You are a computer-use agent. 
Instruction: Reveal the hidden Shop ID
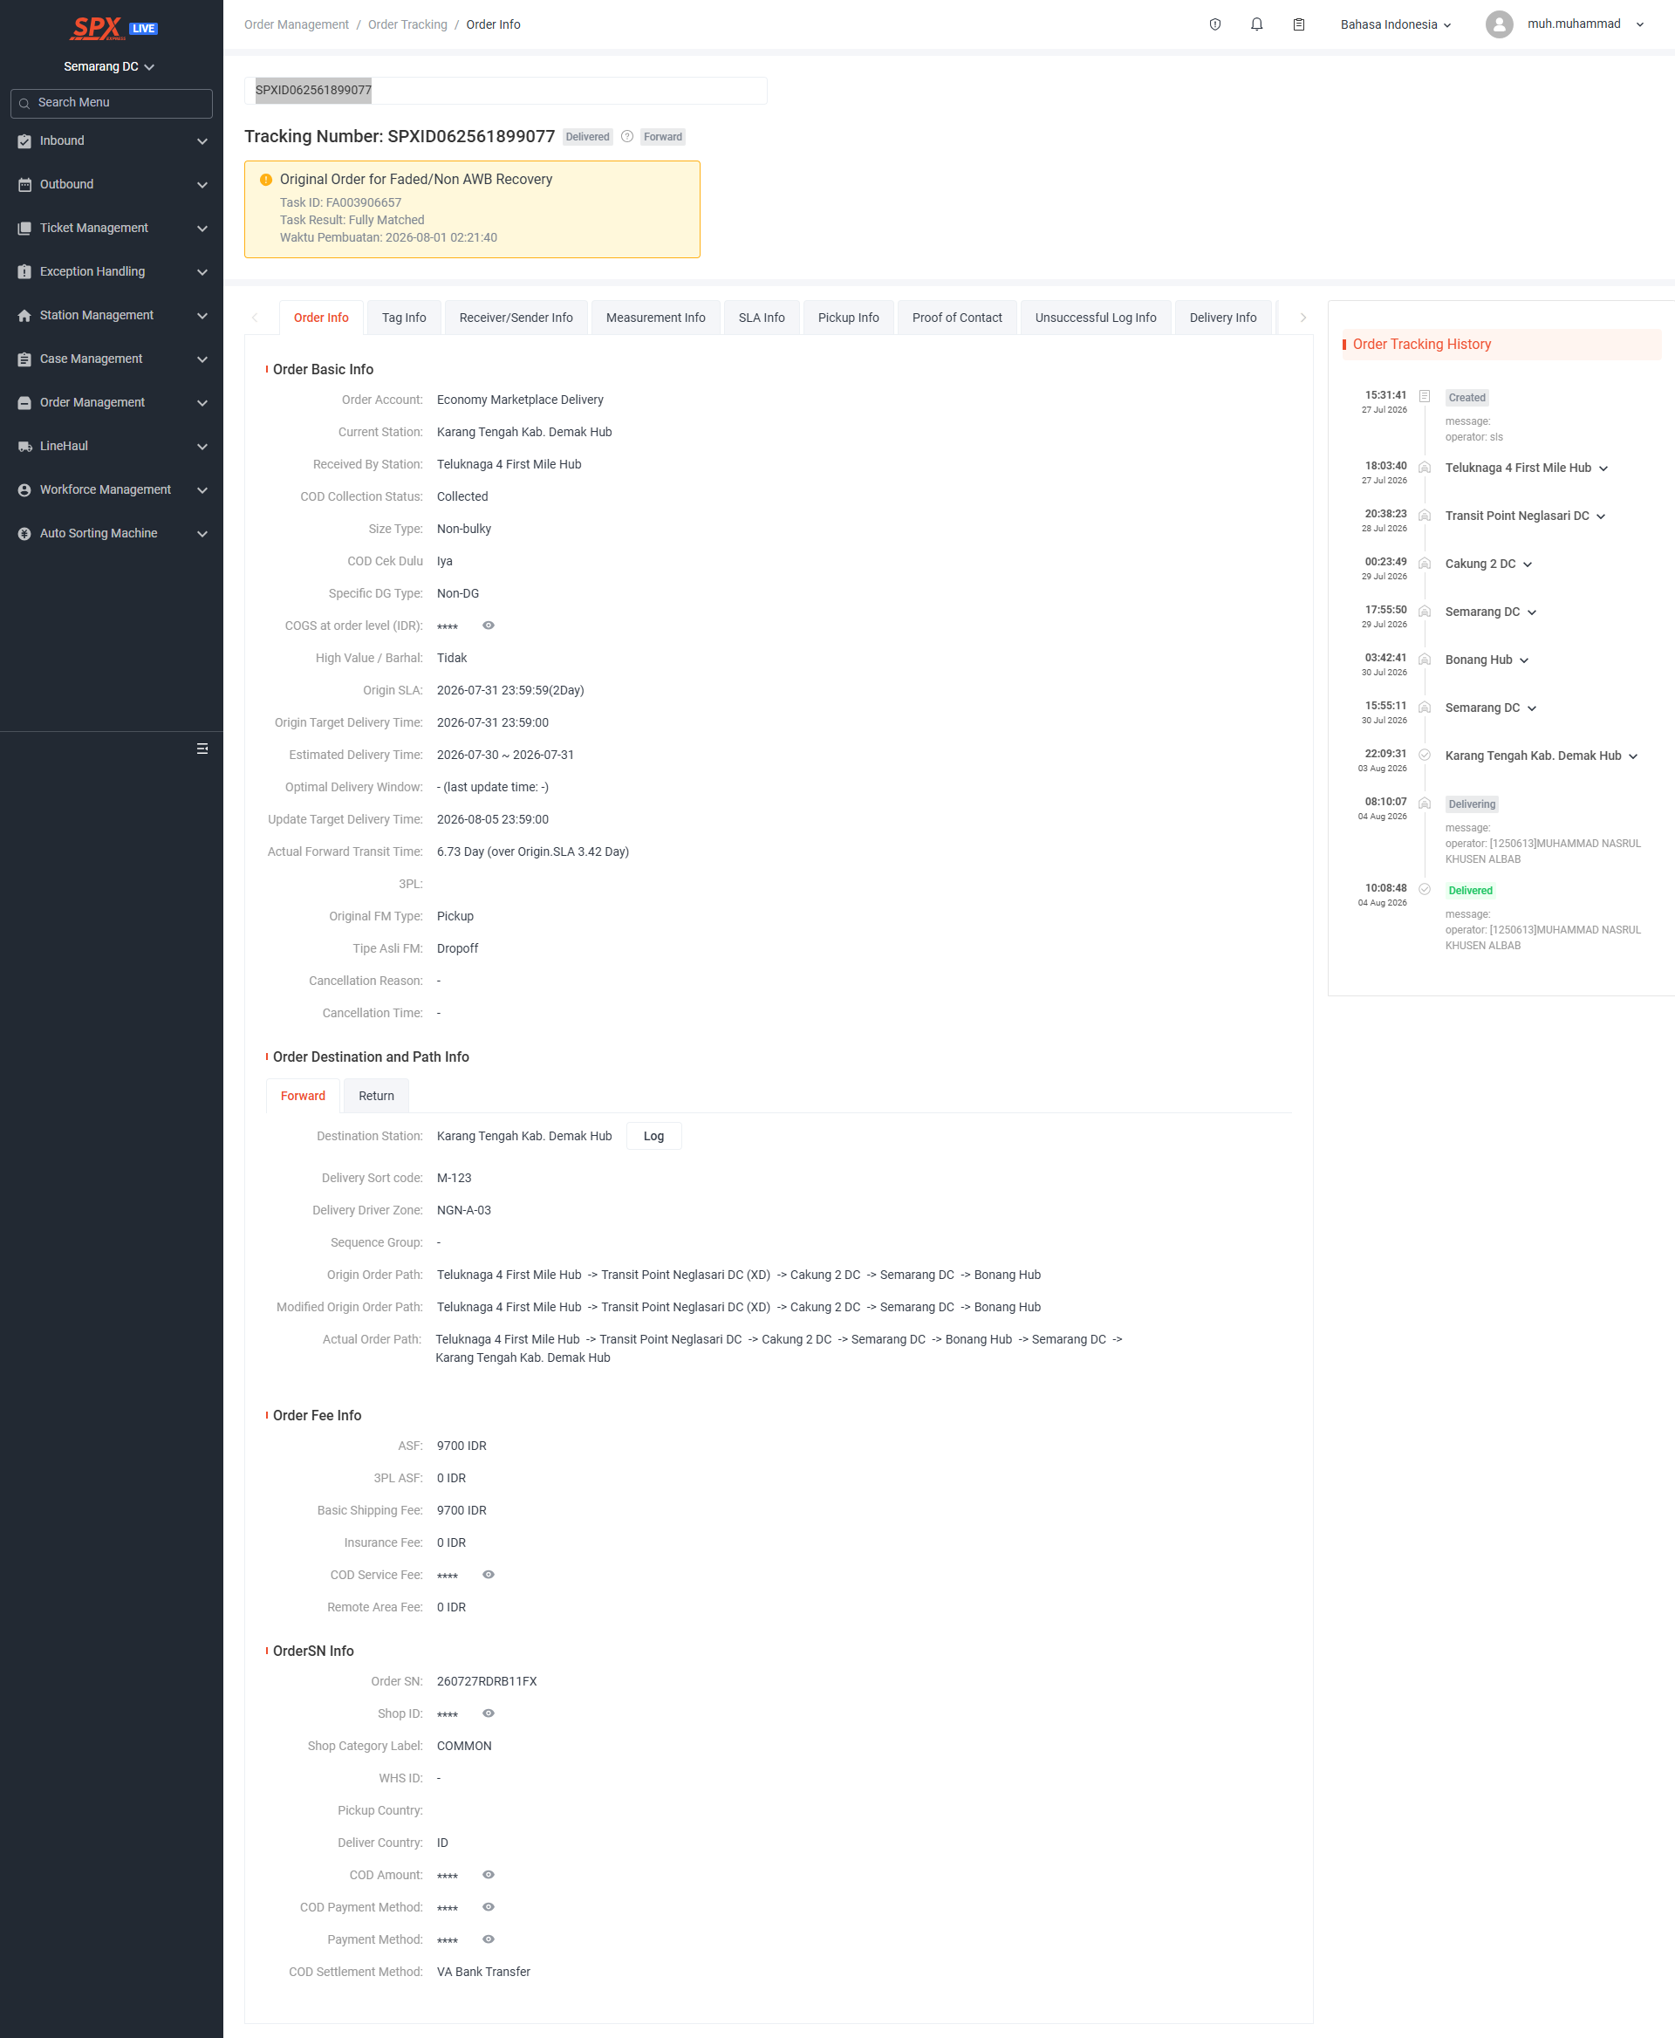489,1713
